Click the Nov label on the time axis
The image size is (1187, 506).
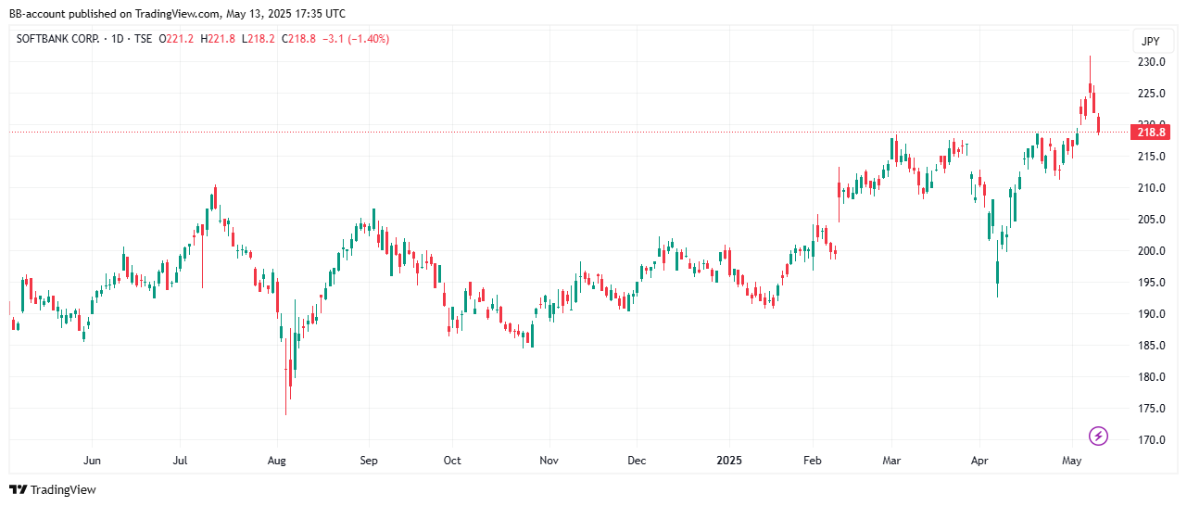549,460
